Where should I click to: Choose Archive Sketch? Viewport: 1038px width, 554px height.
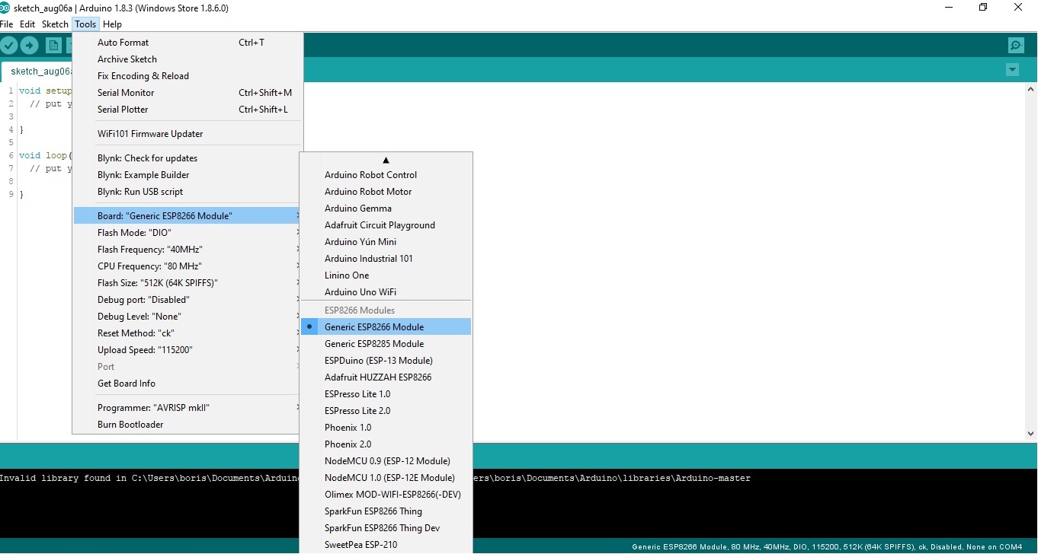pos(187,59)
